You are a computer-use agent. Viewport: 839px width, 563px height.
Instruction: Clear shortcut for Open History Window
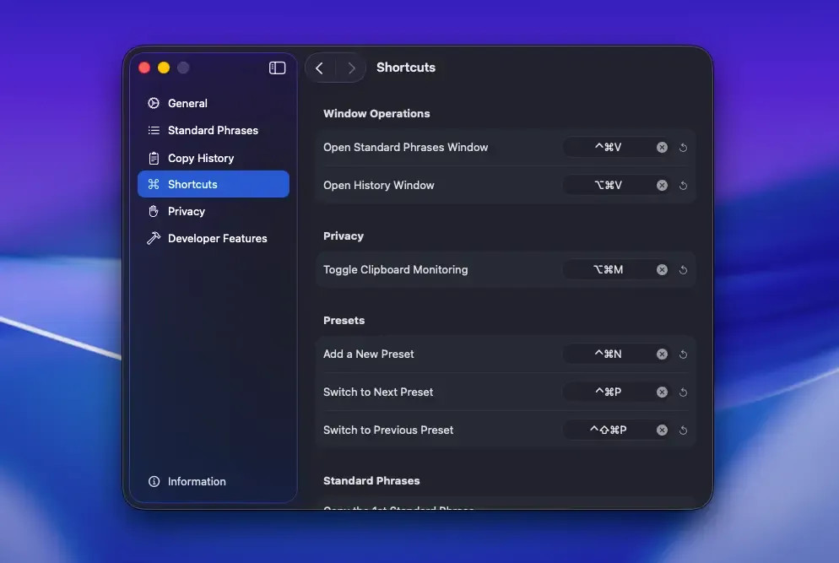(662, 185)
